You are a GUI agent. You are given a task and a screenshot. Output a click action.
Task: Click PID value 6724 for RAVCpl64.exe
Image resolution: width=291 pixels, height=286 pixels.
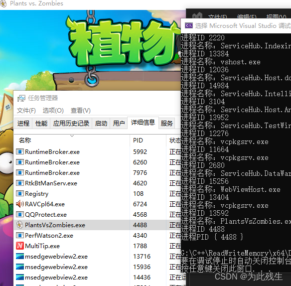(140, 204)
